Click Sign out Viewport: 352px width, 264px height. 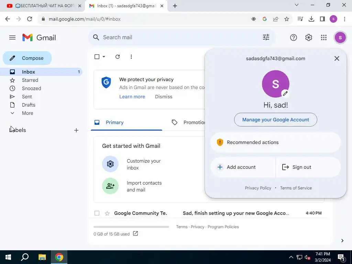pos(308,167)
